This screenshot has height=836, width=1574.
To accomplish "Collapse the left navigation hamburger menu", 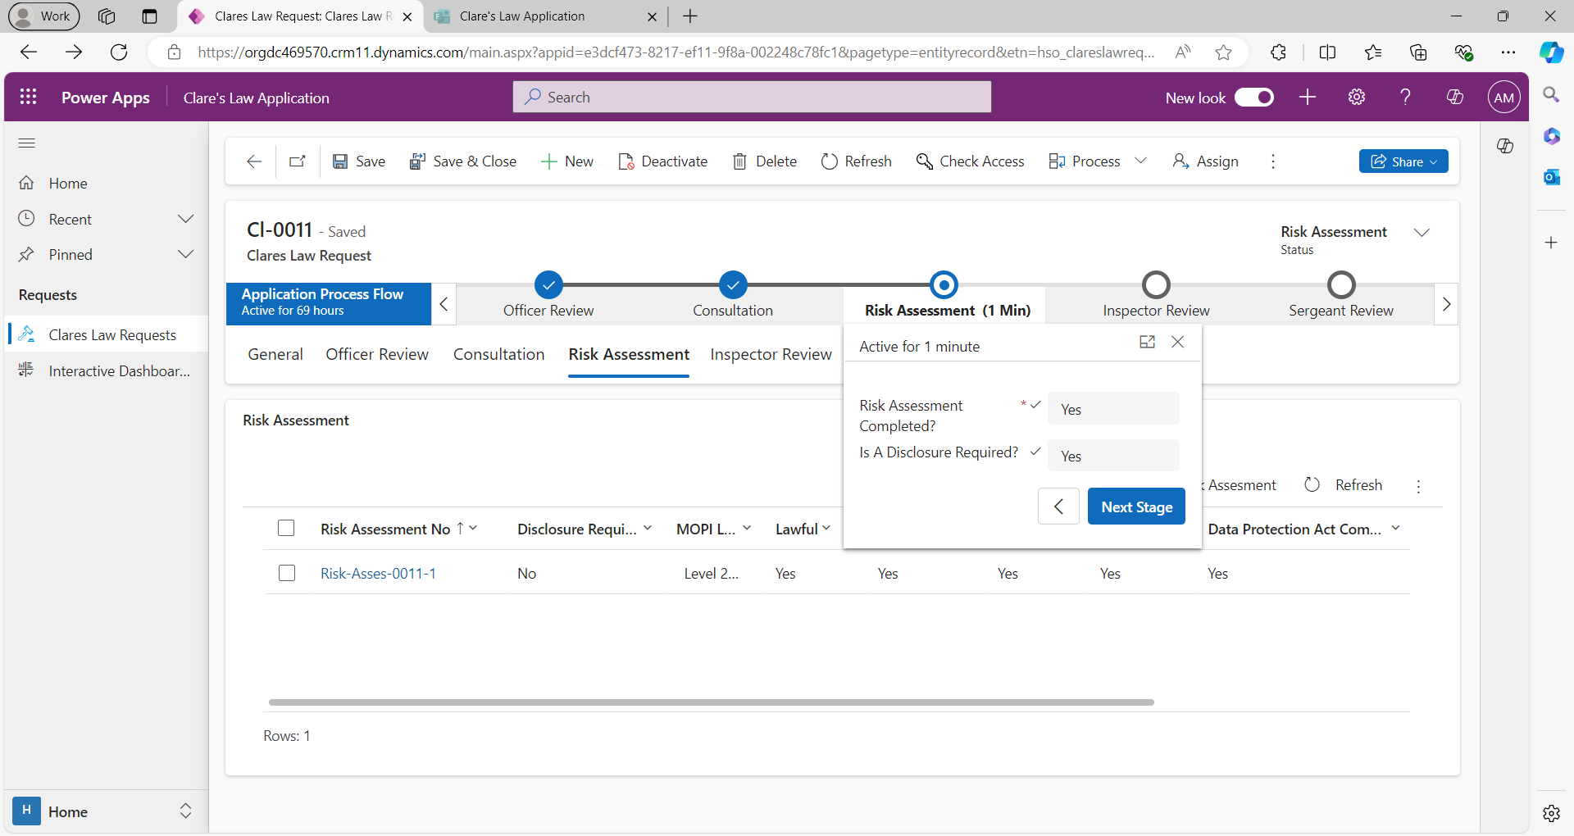I will click(27, 143).
